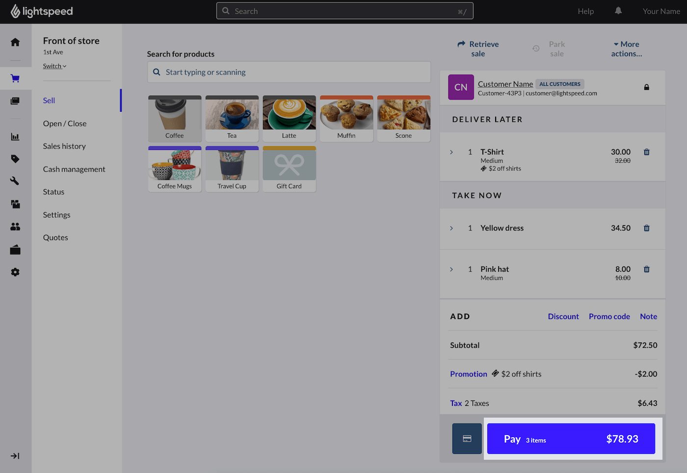Add a Promo code
The width and height of the screenshot is (687, 473).
(x=609, y=317)
